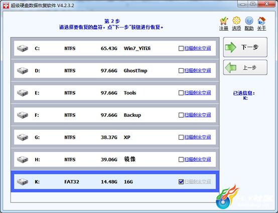This screenshot has height=213, width=278.
Task: Tick scan free space checkbox for F: Backup
Action: pyautogui.click(x=181, y=115)
